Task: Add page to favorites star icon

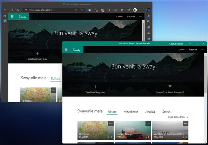Action: pyautogui.click(x=82, y=10)
